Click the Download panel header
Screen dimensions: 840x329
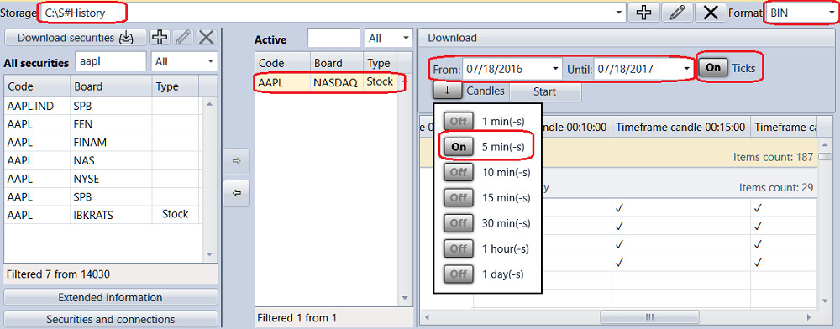coord(627,38)
